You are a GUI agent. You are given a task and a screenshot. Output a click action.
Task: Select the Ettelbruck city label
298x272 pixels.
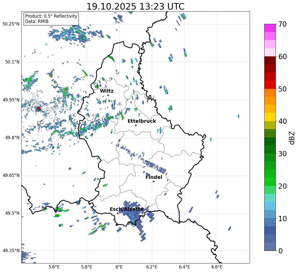142,121
